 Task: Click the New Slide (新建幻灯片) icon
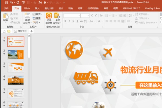click(x=28, y=16)
